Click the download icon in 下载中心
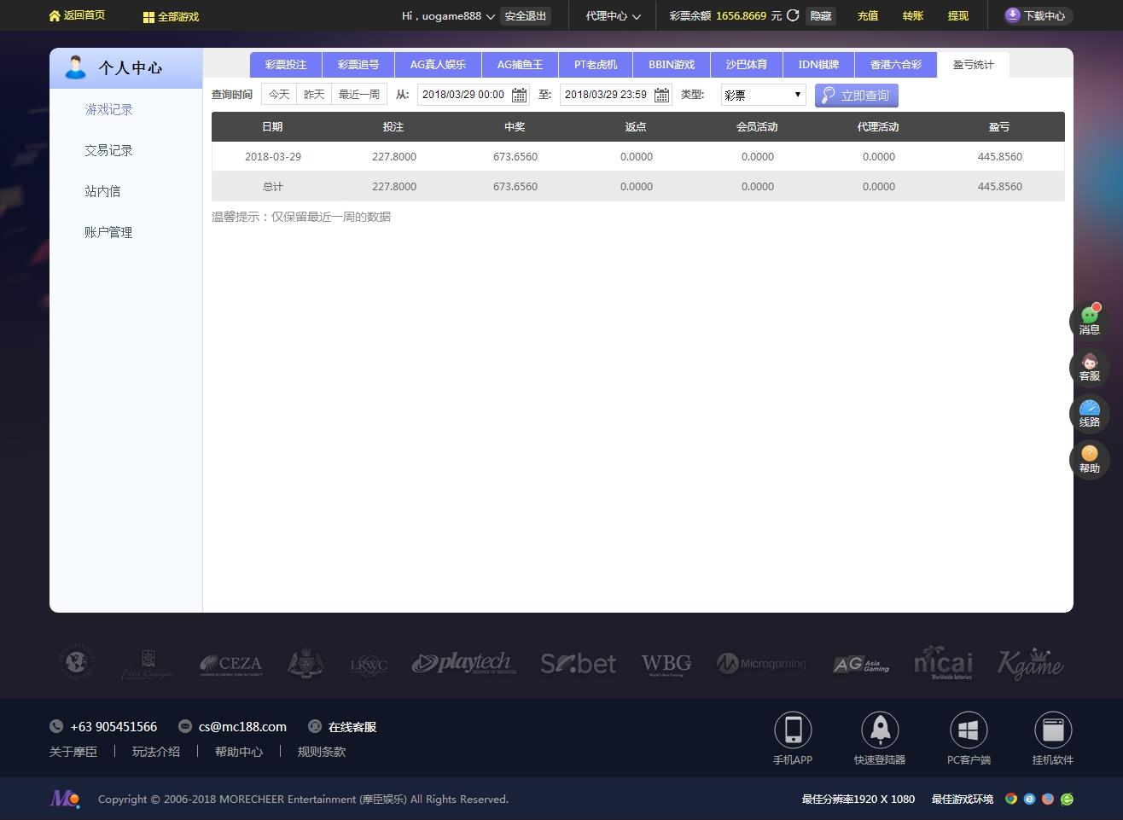 [x=1012, y=15]
